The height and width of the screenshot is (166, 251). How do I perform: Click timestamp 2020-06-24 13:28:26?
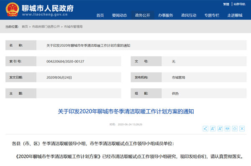(130, 124)
